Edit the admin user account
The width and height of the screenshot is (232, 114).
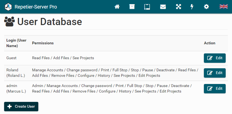point(215,88)
